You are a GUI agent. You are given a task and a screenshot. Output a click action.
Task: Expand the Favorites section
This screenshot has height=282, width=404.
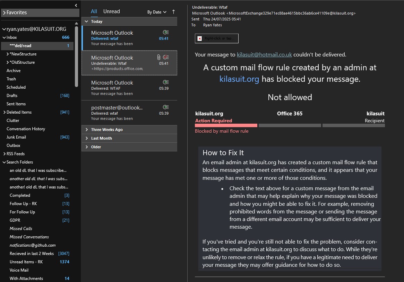click(4, 12)
